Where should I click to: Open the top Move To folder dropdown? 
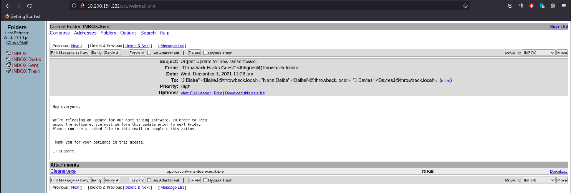pos(539,53)
